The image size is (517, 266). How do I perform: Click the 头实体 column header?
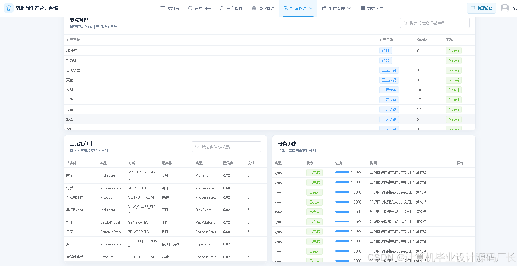coord(71,163)
